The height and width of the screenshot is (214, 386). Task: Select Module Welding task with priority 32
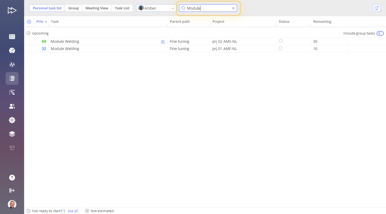point(65,49)
